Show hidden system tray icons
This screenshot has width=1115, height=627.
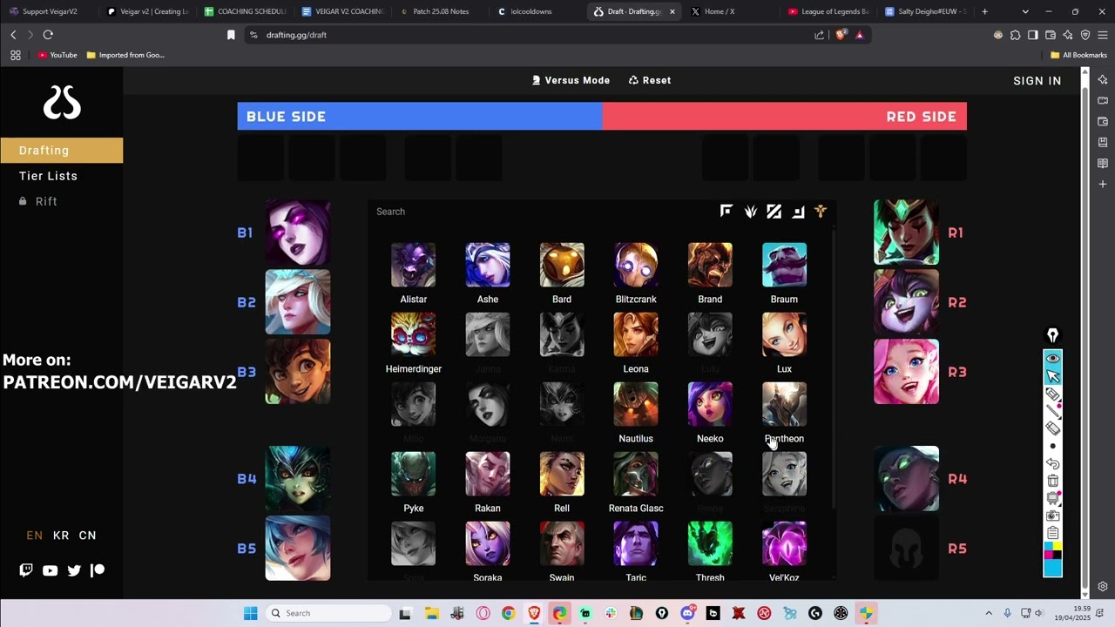pos(989,613)
